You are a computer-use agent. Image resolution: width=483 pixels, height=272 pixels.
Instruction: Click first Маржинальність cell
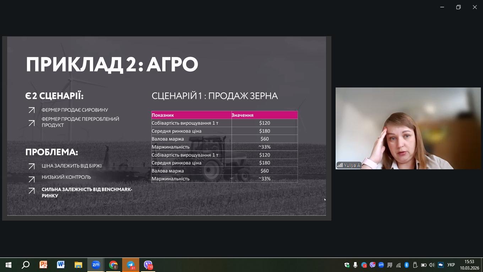(x=191, y=147)
